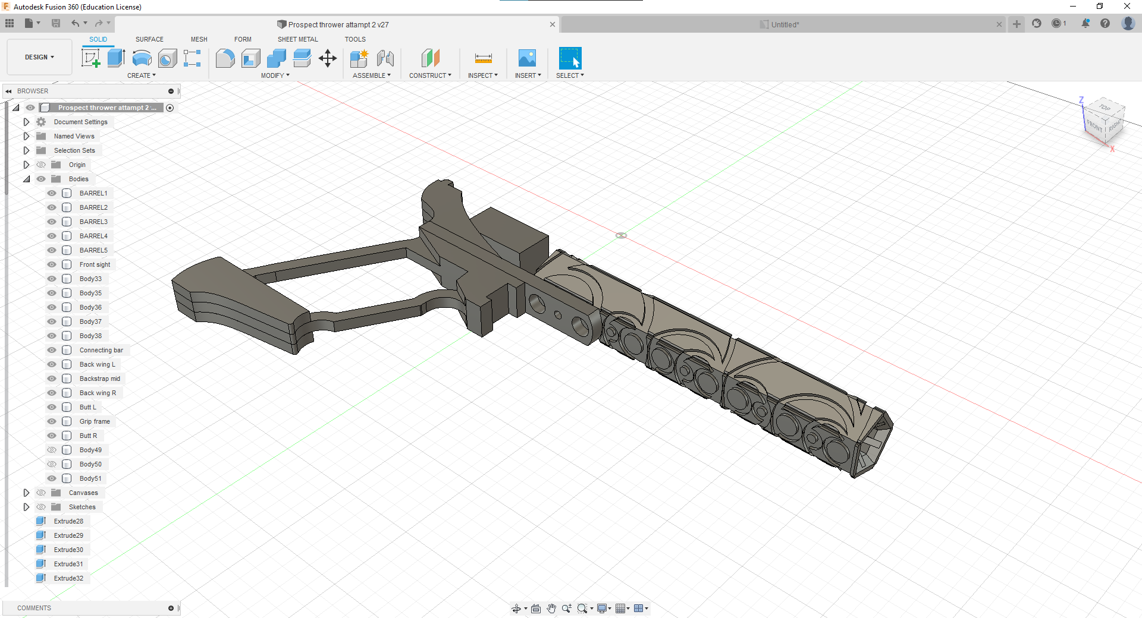
Task: Click the Rectangular Pattern icon in Create
Action: tap(192, 58)
